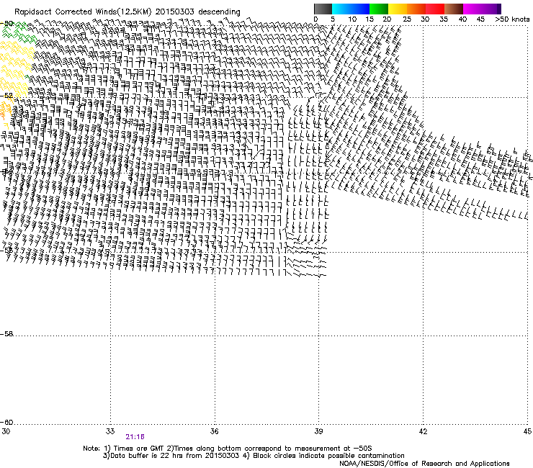
Task: Click the longitude axis label '39'
Action: (x=318, y=431)
